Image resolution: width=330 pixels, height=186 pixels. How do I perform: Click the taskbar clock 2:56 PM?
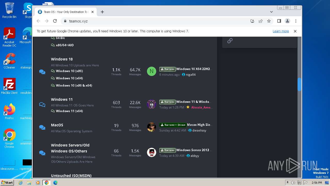point(317,183)
